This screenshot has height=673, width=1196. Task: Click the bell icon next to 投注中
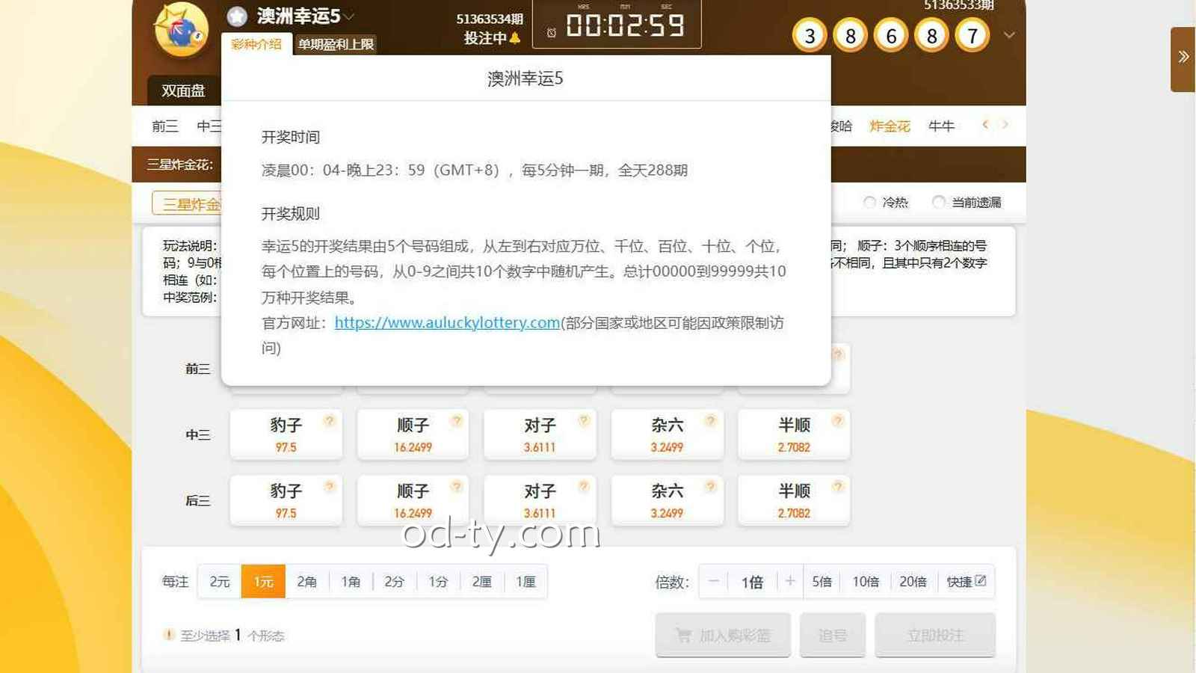515,37
